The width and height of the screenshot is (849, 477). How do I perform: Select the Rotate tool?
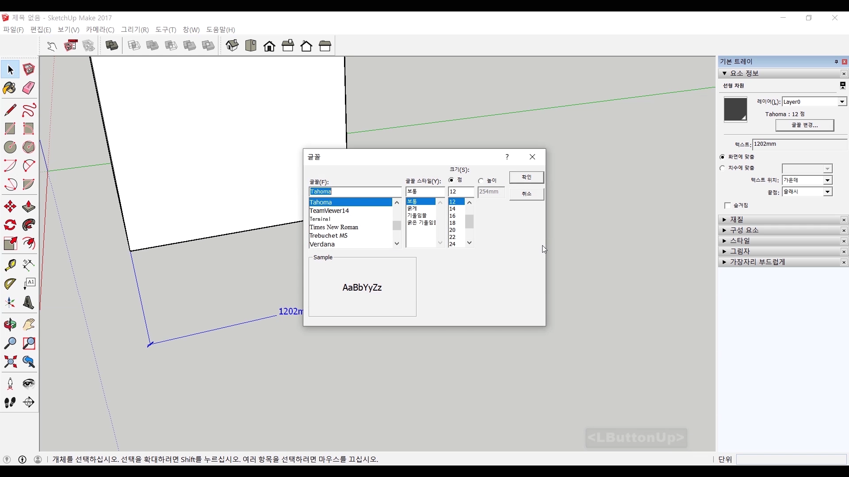pyautogui.click(x=10, y=225)
